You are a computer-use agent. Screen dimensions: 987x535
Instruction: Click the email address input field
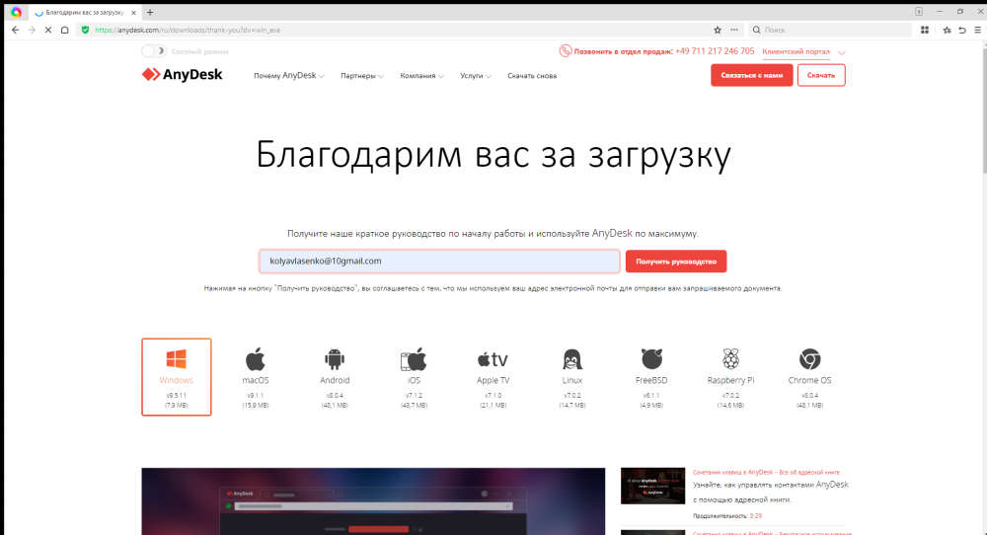439,262
